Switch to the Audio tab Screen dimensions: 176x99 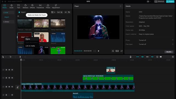[x=12, y=6]
